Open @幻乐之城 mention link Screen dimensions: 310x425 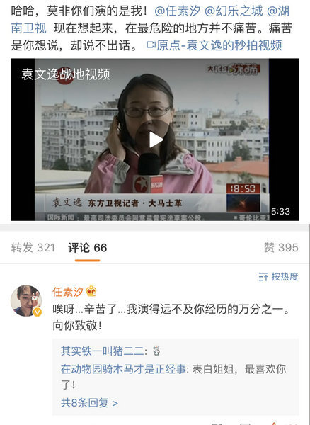234,11
